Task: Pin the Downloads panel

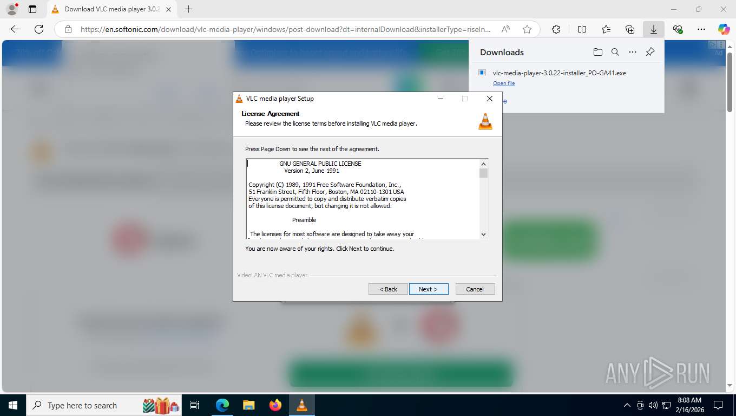Action: click(650, 52)
